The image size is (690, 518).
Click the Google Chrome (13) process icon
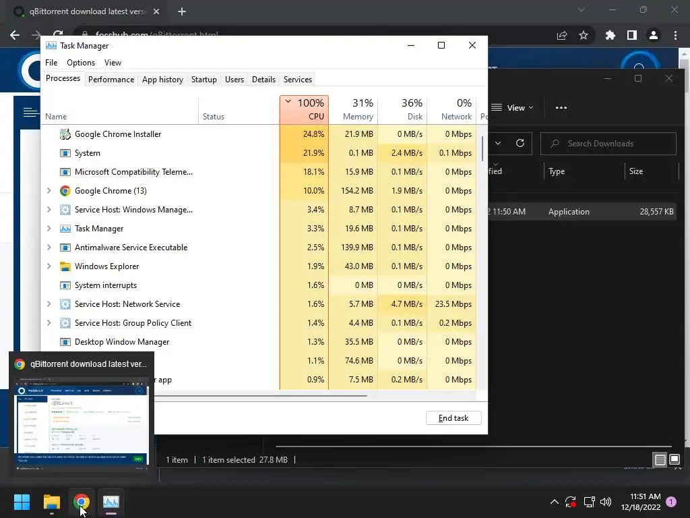[65, 191]
